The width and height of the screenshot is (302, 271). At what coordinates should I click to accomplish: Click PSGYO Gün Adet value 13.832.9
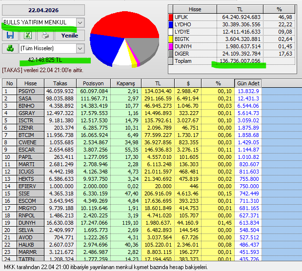click(x=248, y=91)
